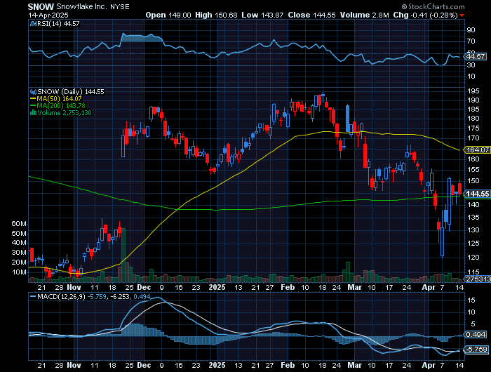This screenshot has height=372, width=491.
Task: Click the SNOW (Daily) legend label
Action: [60, 92]
